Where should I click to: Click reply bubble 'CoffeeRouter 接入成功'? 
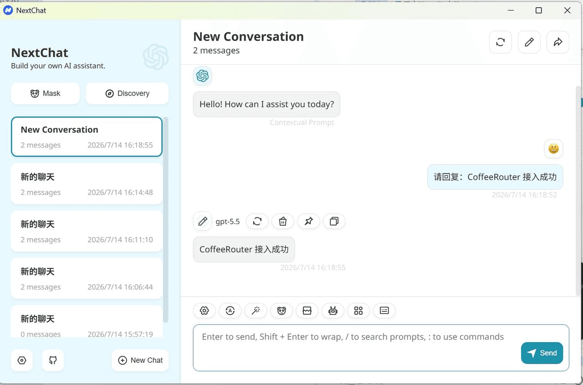(x=244, y=249)
